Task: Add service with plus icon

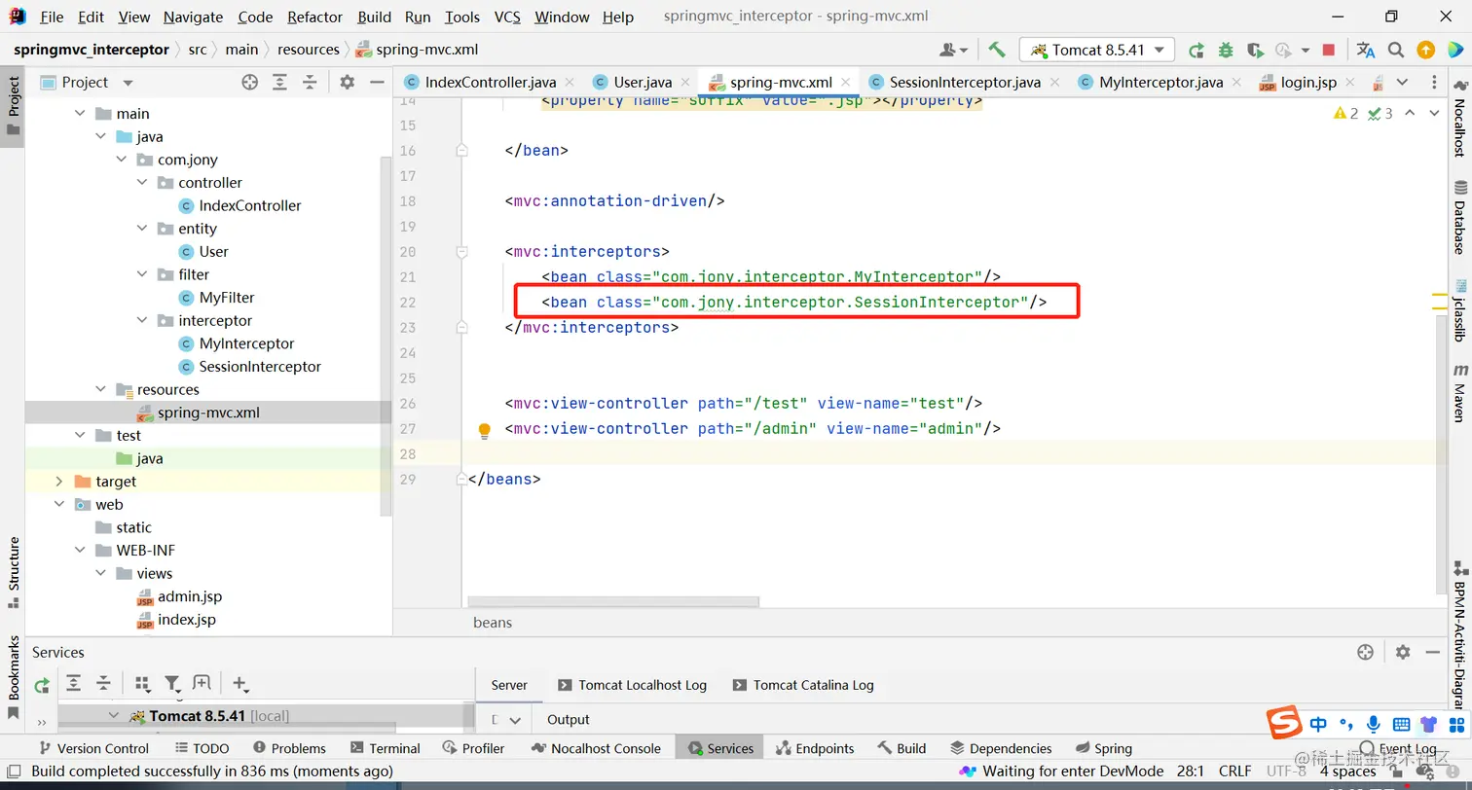Action: [240, 683]
